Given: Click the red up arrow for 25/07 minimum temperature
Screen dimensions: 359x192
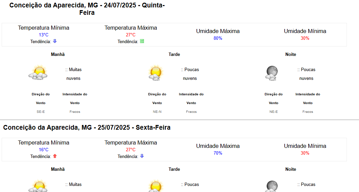Looking at the screenshot, I should coord(55,156).
